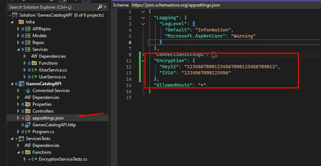Image resolution: width=321 pixels, height=166 pixels.
Task: Expand Dependencies under Services project
Action: (25, 56)
